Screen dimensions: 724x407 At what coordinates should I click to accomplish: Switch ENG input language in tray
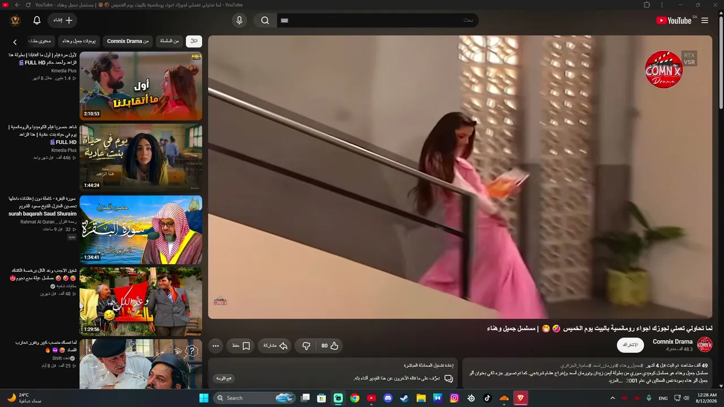tap(663, 398)
